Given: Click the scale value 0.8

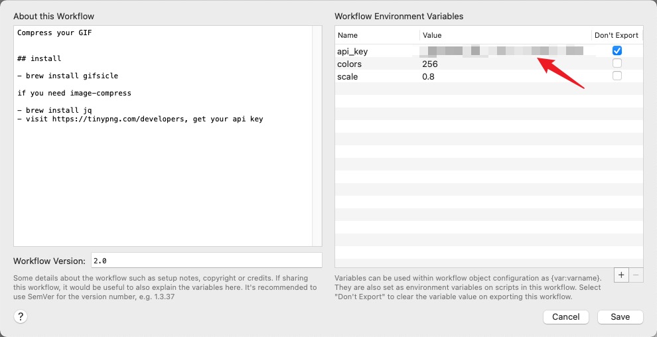Looking at the screenshot, I should click(x=427, y=77).
